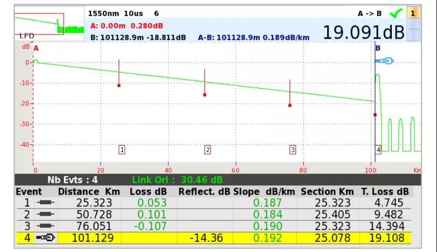Click the A -> B direction label
Viewport: 437px width, 252px height.
click(370, 13)
